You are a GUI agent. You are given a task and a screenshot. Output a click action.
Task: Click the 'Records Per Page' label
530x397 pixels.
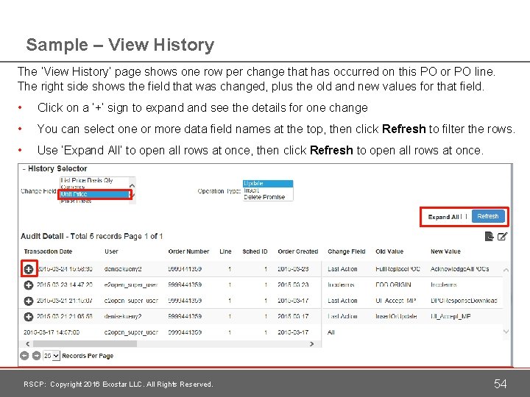88,356
